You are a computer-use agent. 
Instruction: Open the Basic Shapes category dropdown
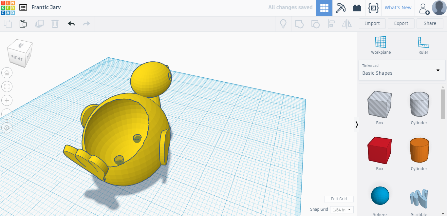(x=402, y=70)
